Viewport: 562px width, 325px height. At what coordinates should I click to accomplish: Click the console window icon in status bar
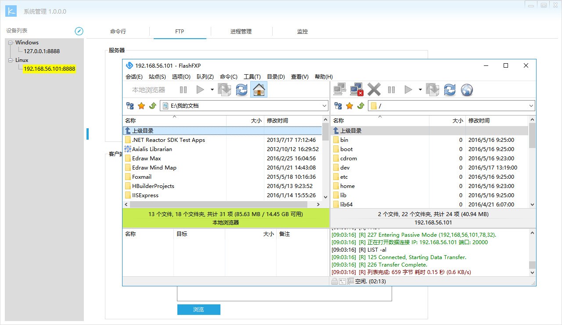click(x=342, y=281)
